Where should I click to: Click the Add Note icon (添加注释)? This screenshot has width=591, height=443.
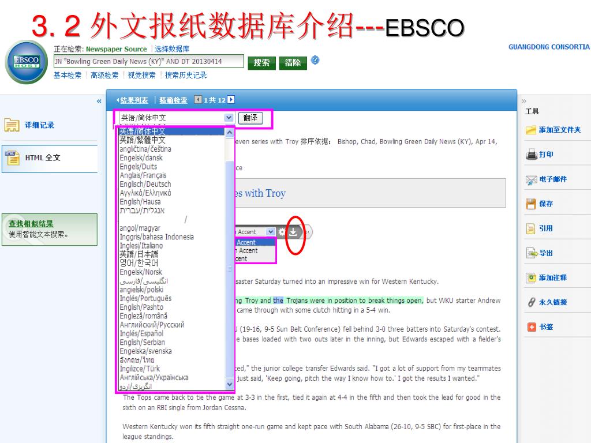click(531, 278)
